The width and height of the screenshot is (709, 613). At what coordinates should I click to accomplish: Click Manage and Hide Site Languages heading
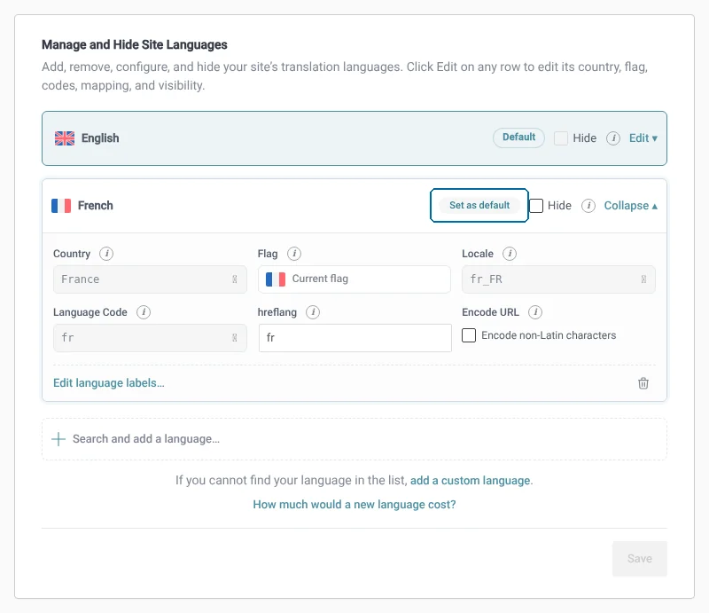[135, 45]
